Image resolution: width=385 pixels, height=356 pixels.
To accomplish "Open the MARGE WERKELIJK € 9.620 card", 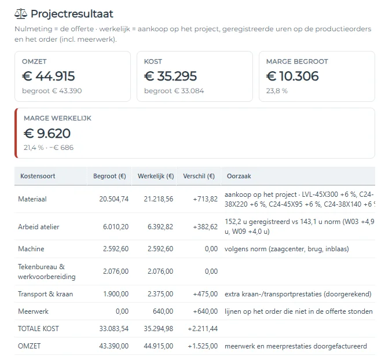I will click(x=195, y=133).
